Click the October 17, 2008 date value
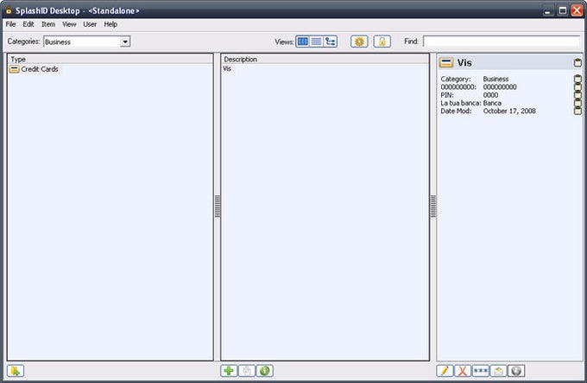The height and width of the screenshot is (383, 587). tap(509, 111)
